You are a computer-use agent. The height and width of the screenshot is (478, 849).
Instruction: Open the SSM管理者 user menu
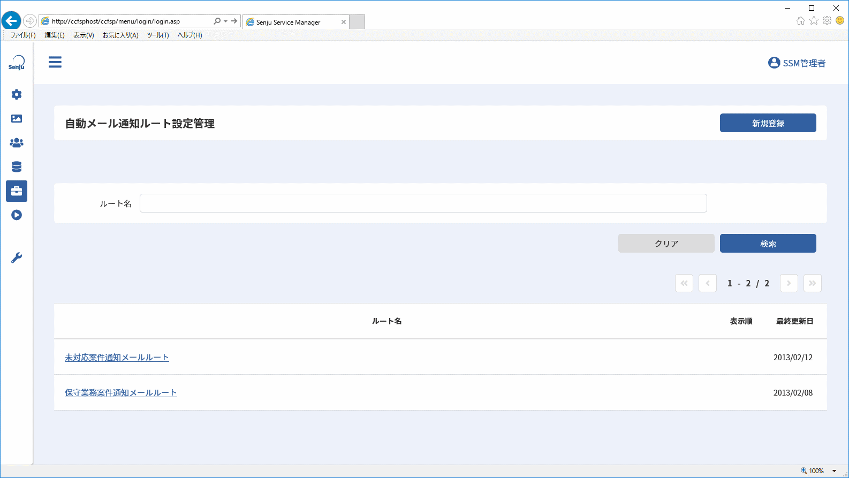point(797,63)
